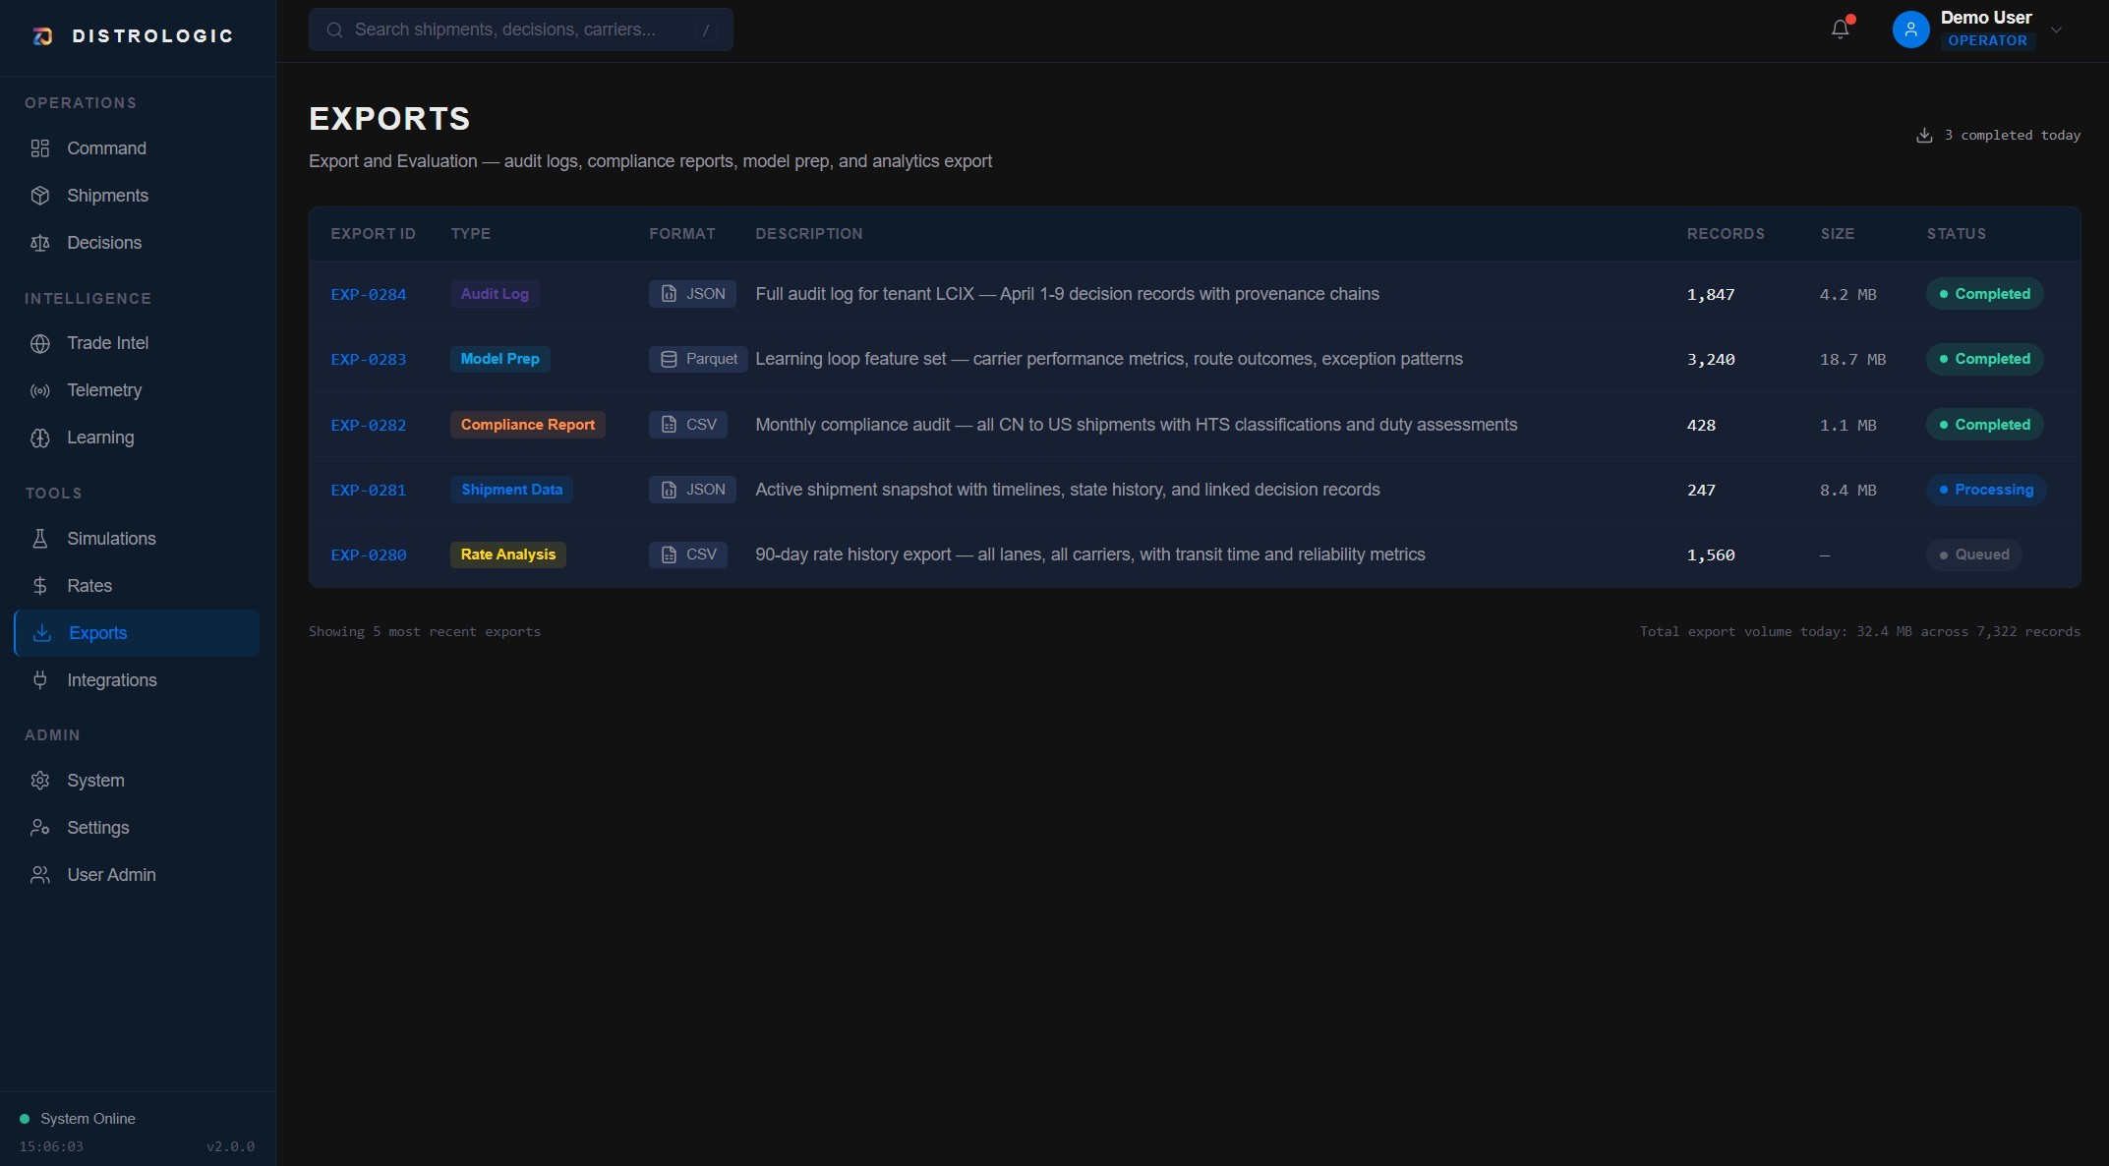Click the search magnifier icon

click(x=334, y=29)
